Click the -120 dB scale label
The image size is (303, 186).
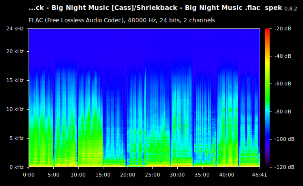pos(284,167)
